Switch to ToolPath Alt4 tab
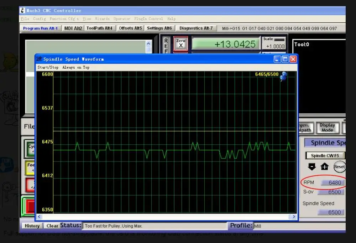The width and height of the screenshot is (356, 243). click(99, 28)
